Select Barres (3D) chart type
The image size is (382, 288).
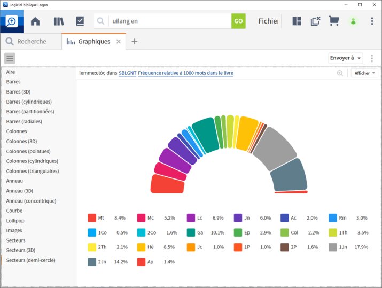(x=18, y=91)
